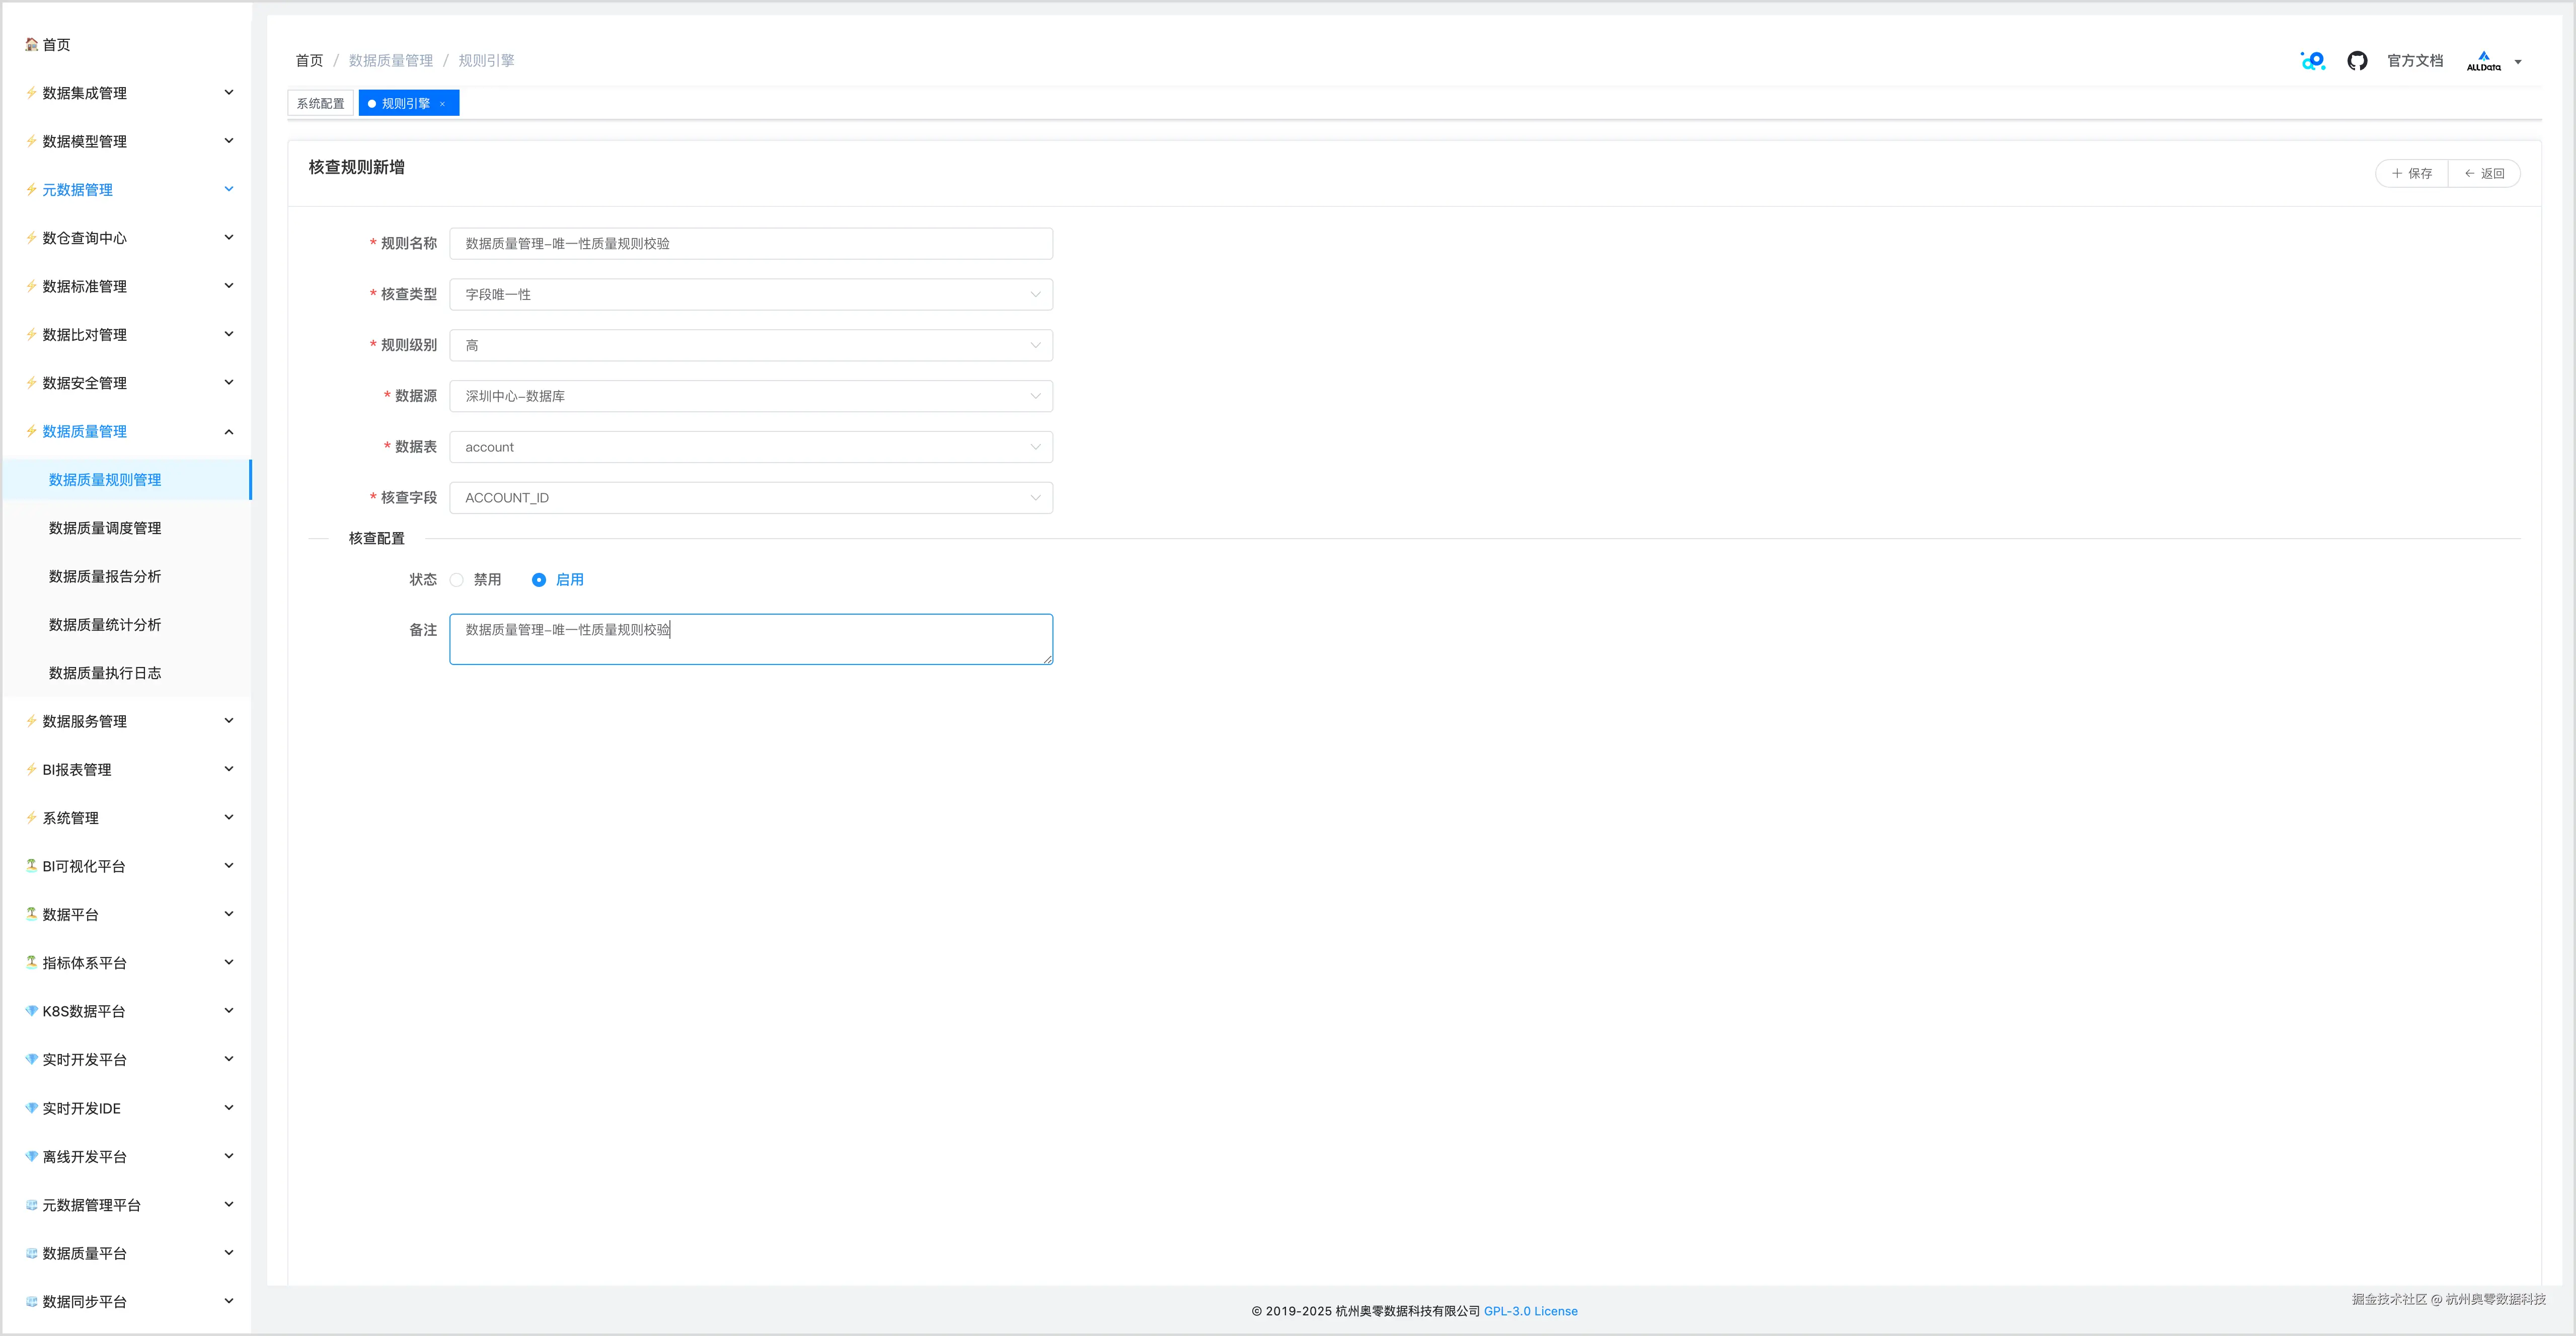Click the island icon beside 指标体系平台

32,963
